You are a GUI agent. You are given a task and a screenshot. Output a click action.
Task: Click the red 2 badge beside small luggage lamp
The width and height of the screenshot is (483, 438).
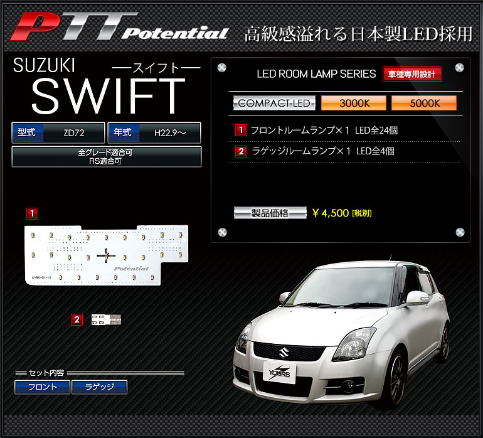pyautogui.click(x=77, y=320)
